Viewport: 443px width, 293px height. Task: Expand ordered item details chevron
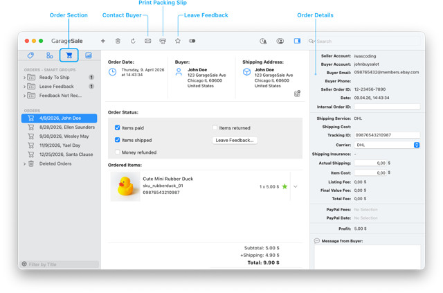coord(296,186)
